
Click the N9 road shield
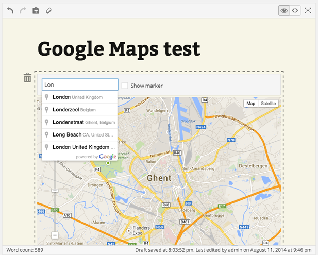(x=189, y=203)
